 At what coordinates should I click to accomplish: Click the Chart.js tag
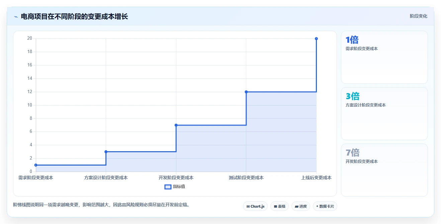(255, 206)
